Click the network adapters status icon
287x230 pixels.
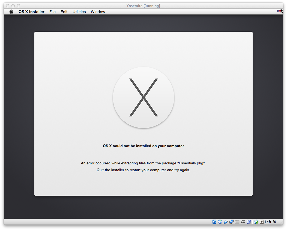(x=232, y=222)
